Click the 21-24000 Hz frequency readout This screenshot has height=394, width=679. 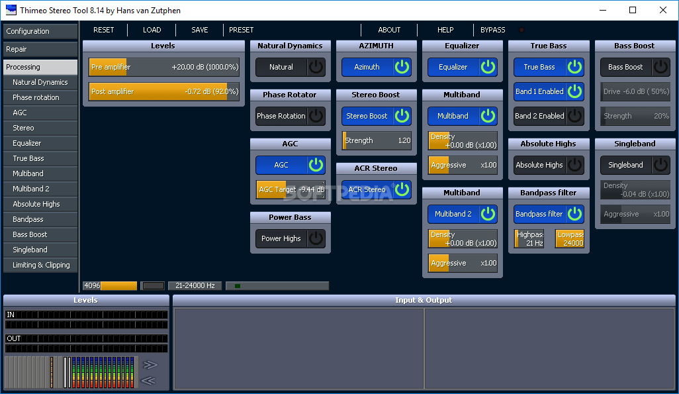[x=195, y=285]
